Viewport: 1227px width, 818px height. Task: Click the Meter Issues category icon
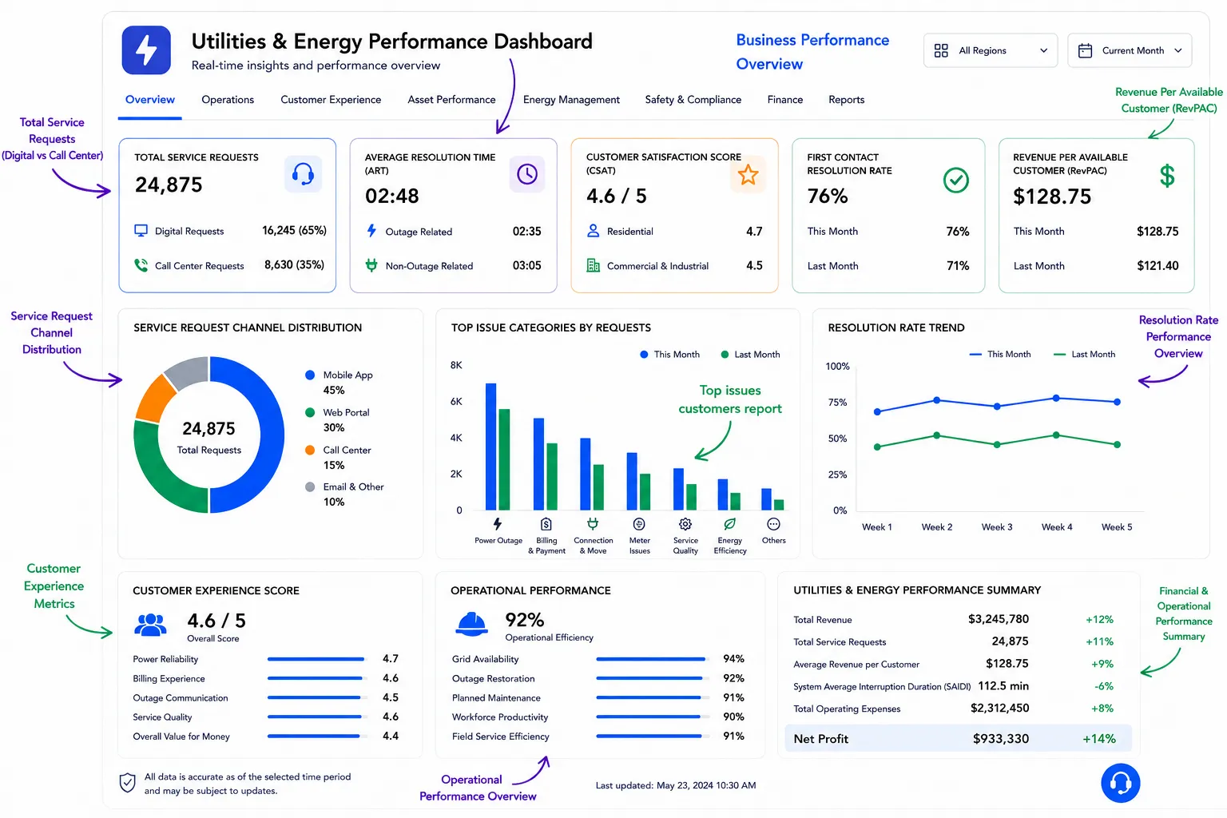pyautogui.click(x=639, y=524)
